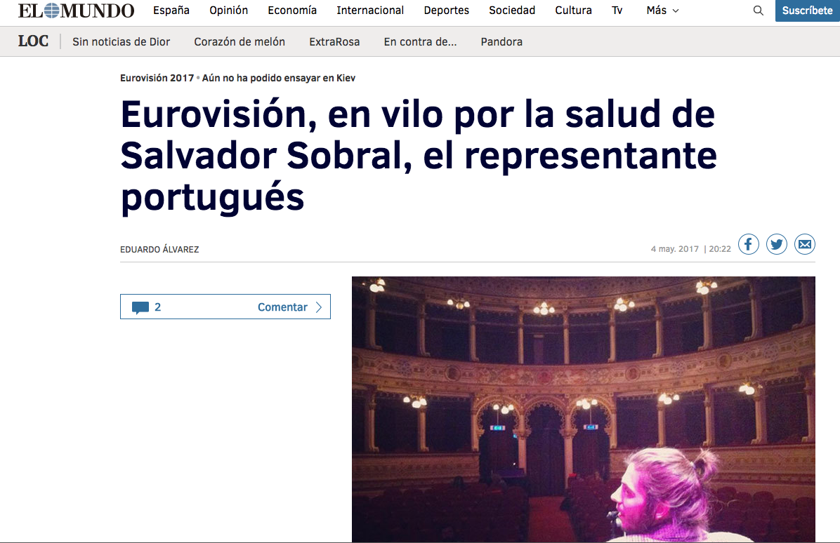Expand the Más menu
Viewport: 840px width, 543px height.
tap(663, 10)
